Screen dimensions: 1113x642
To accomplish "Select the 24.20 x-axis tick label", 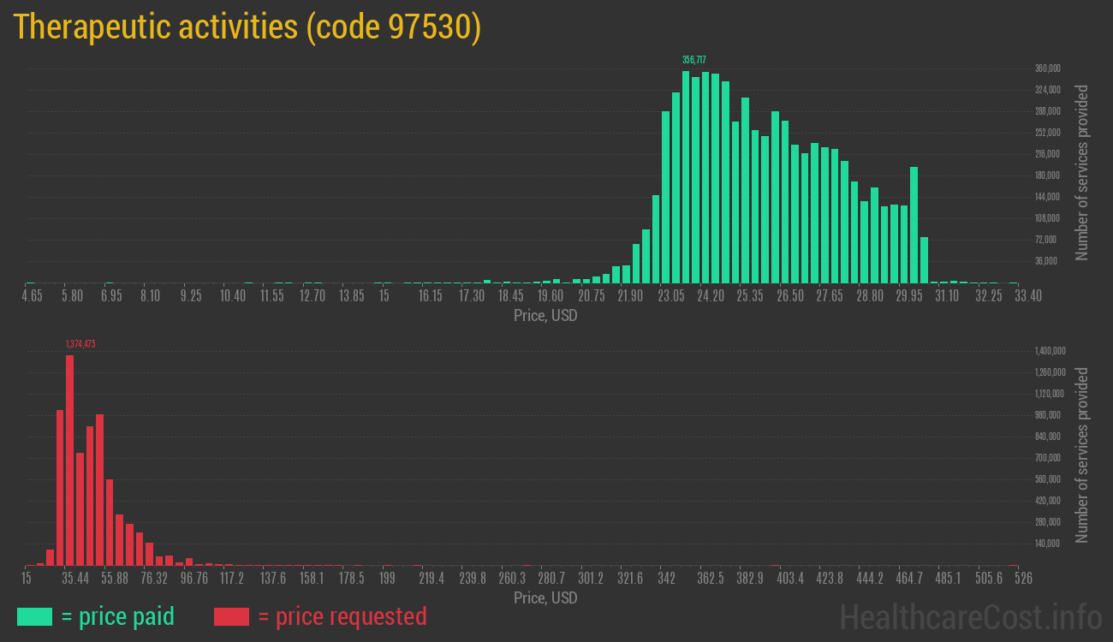I will click(x=710, y=296).
